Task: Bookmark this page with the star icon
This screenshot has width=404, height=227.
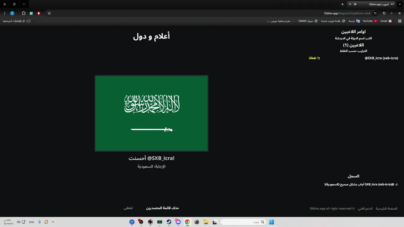Action: (49, 13)
